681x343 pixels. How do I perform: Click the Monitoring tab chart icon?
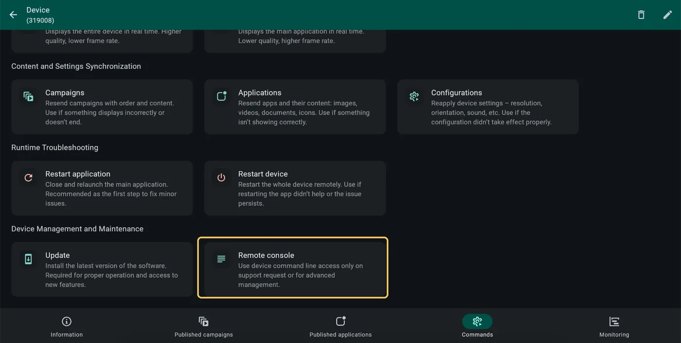(x=614, y=321)
